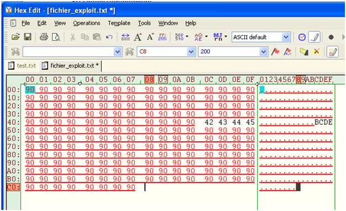This screenshot has width=346, height=211.
Task: Open the Operations menu
Action: coord(87,23)
